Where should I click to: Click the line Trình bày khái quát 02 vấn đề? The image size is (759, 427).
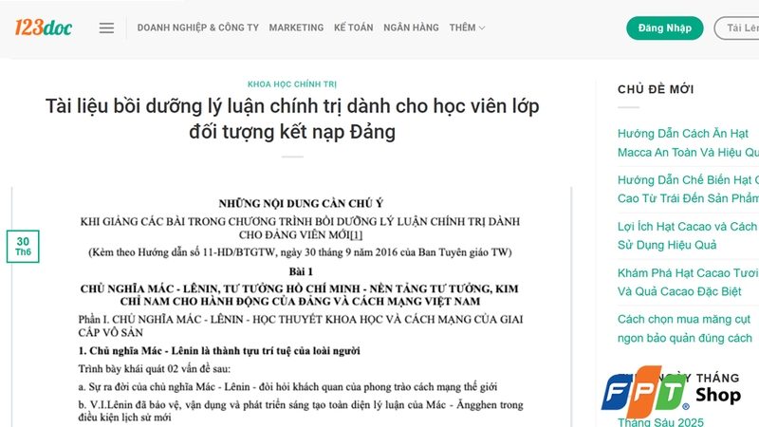pyautogui.click(x=155, y=369)
